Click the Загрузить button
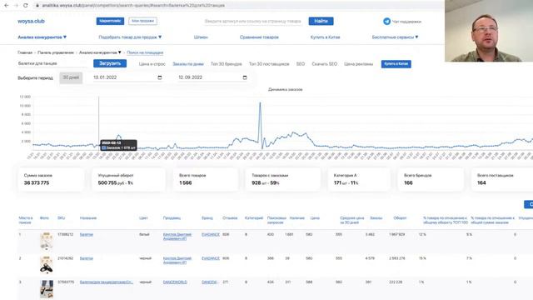 click(x=110, y=63)
